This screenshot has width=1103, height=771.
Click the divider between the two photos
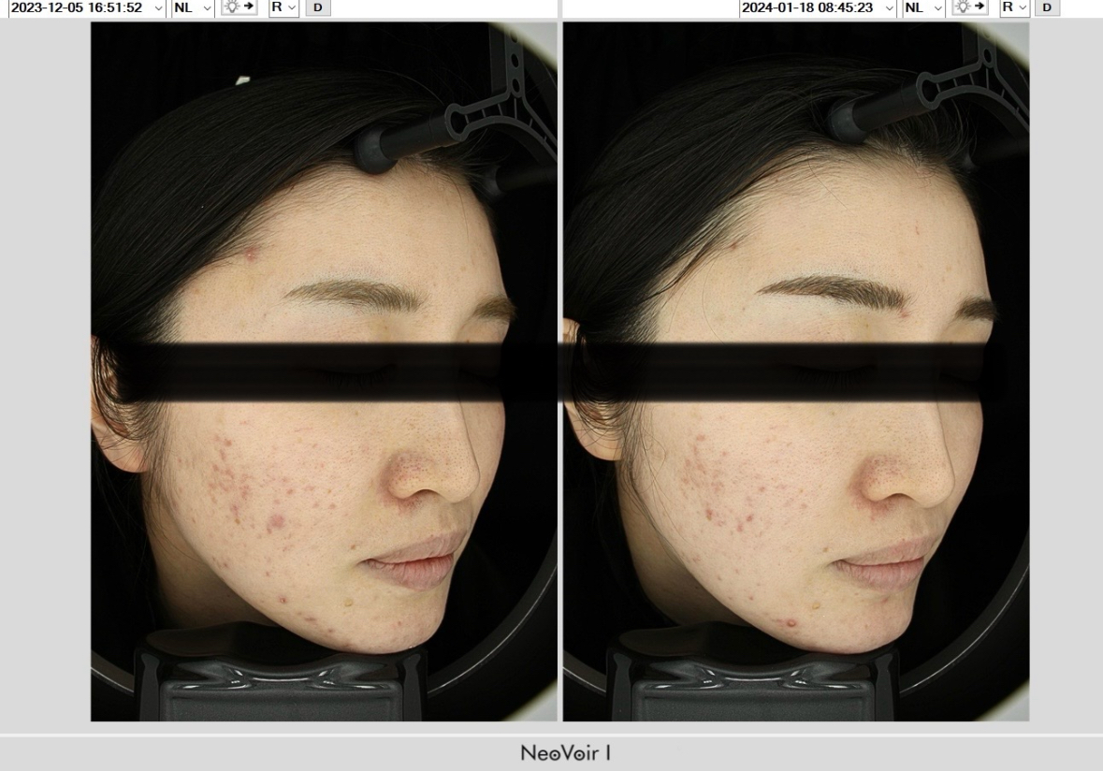tap(559, 371)
